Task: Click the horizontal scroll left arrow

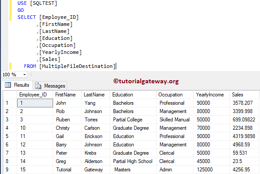Action: click(31, 75)
